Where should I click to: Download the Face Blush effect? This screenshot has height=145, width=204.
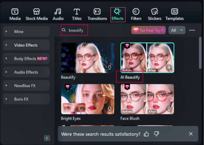(x=169, y=108)
